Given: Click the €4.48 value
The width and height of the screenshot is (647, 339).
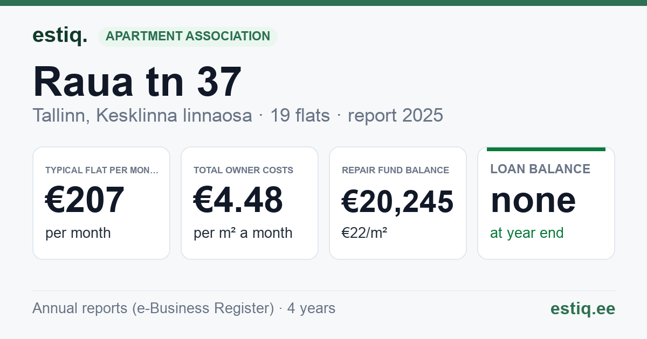Looking at the screenshot, I should click(238, 200).
